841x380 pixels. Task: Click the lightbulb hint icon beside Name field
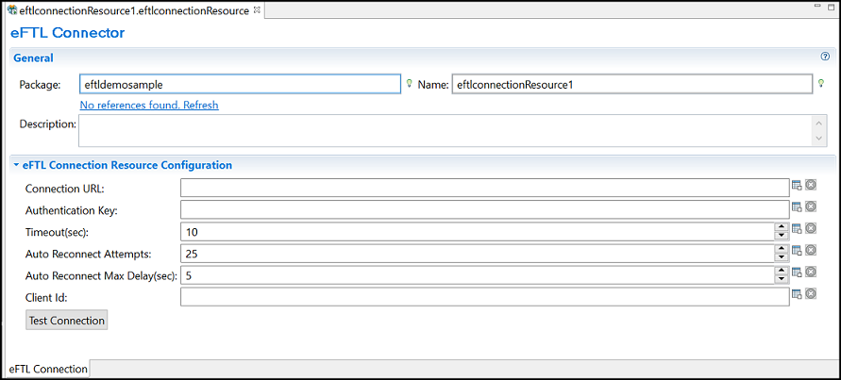(x=821, y=83)
